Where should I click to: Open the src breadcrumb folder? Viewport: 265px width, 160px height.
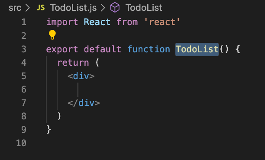tap(15, 8)
